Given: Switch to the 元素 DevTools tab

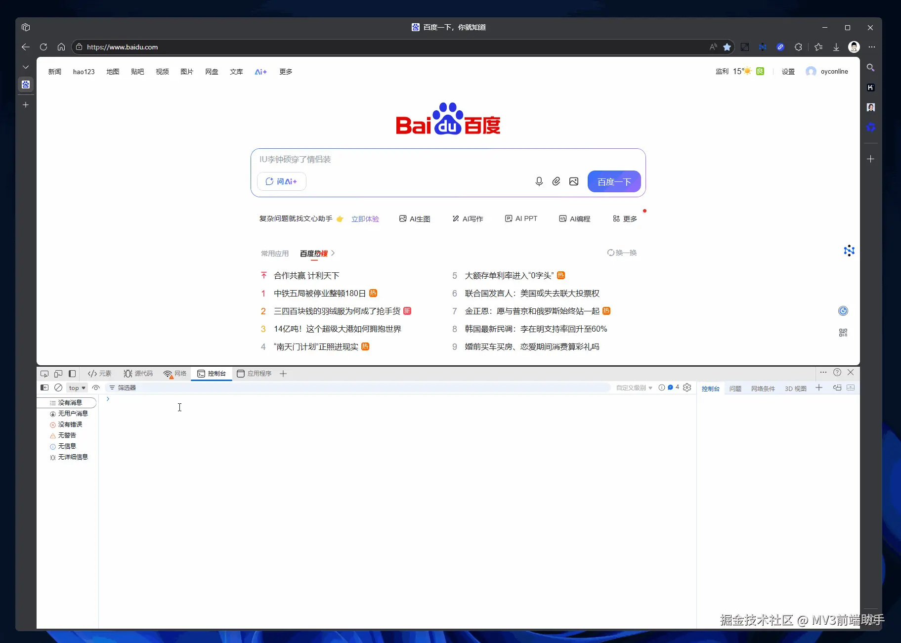Looking at the screenshot, I should (x=99, y=374).
